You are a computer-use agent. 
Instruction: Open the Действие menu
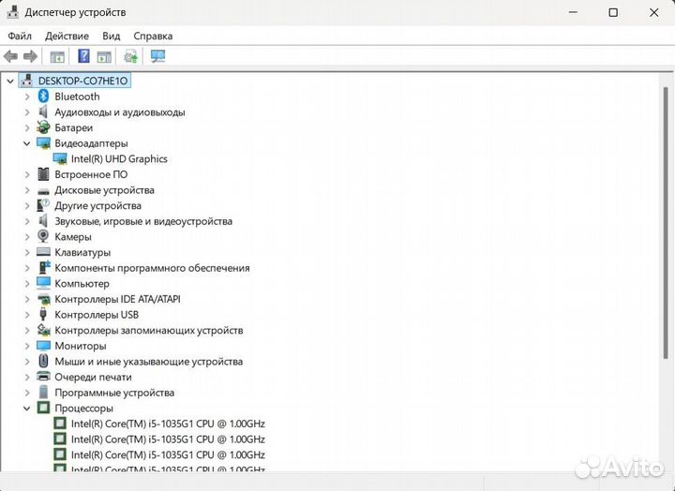point(67,36)
